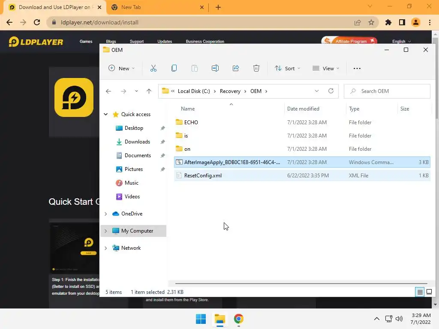
Task: Open Business Cooperation menu item
Action: point(205,42)
